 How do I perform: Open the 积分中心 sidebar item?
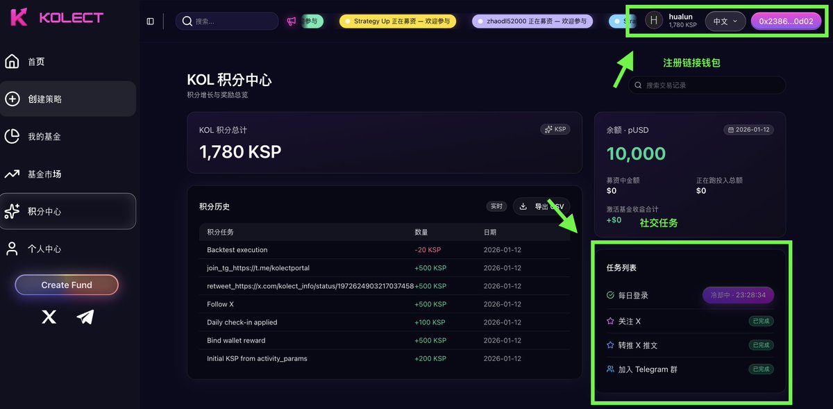pyautogui.click(x=68, y=211)
